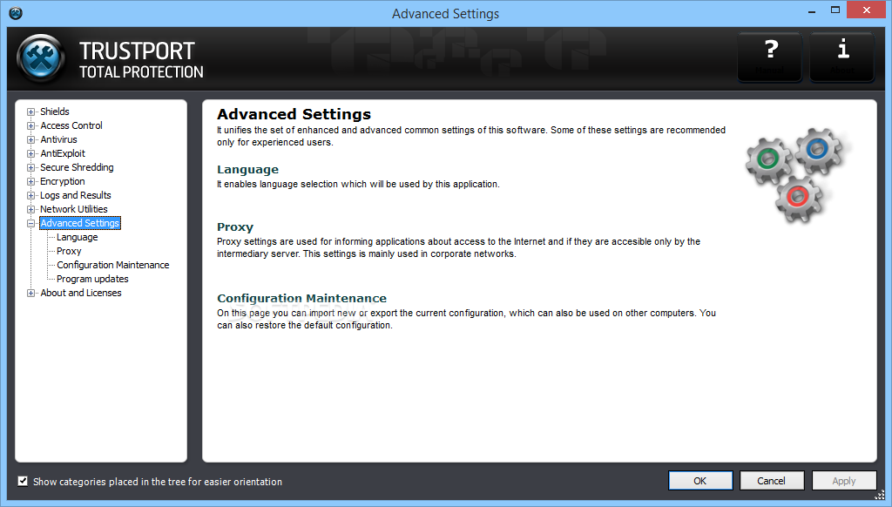Select Antivirus in the tree
892x507 pixels.
(58, 139)
